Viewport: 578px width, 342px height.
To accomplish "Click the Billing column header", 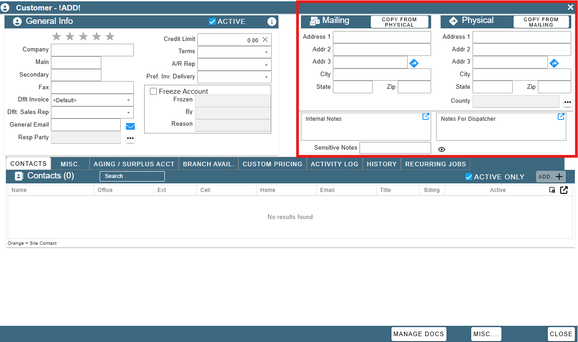I will pyautogui.click(x=432, y=190).
